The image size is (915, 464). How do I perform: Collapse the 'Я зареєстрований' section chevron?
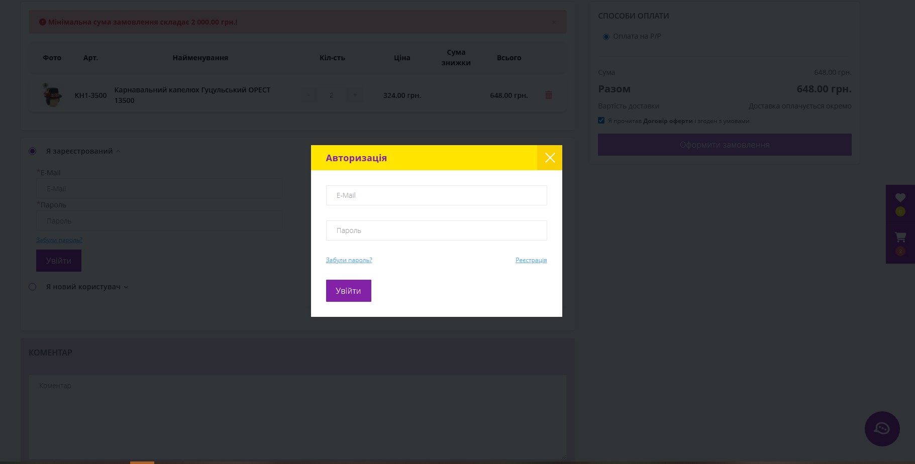(118, 151)
